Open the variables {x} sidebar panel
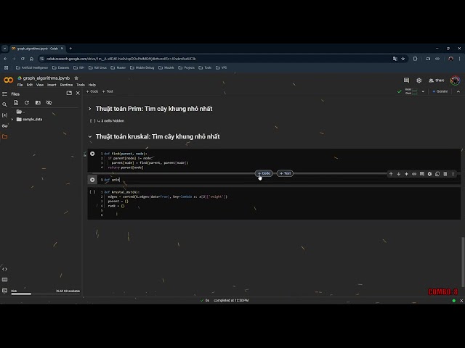 click(5, 115)
